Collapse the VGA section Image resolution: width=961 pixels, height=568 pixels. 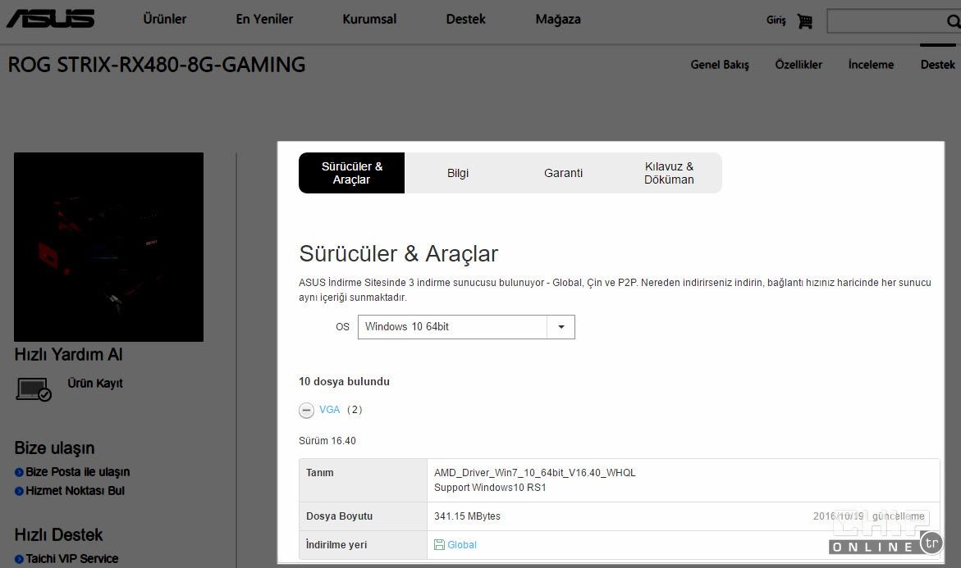point(306,410)
